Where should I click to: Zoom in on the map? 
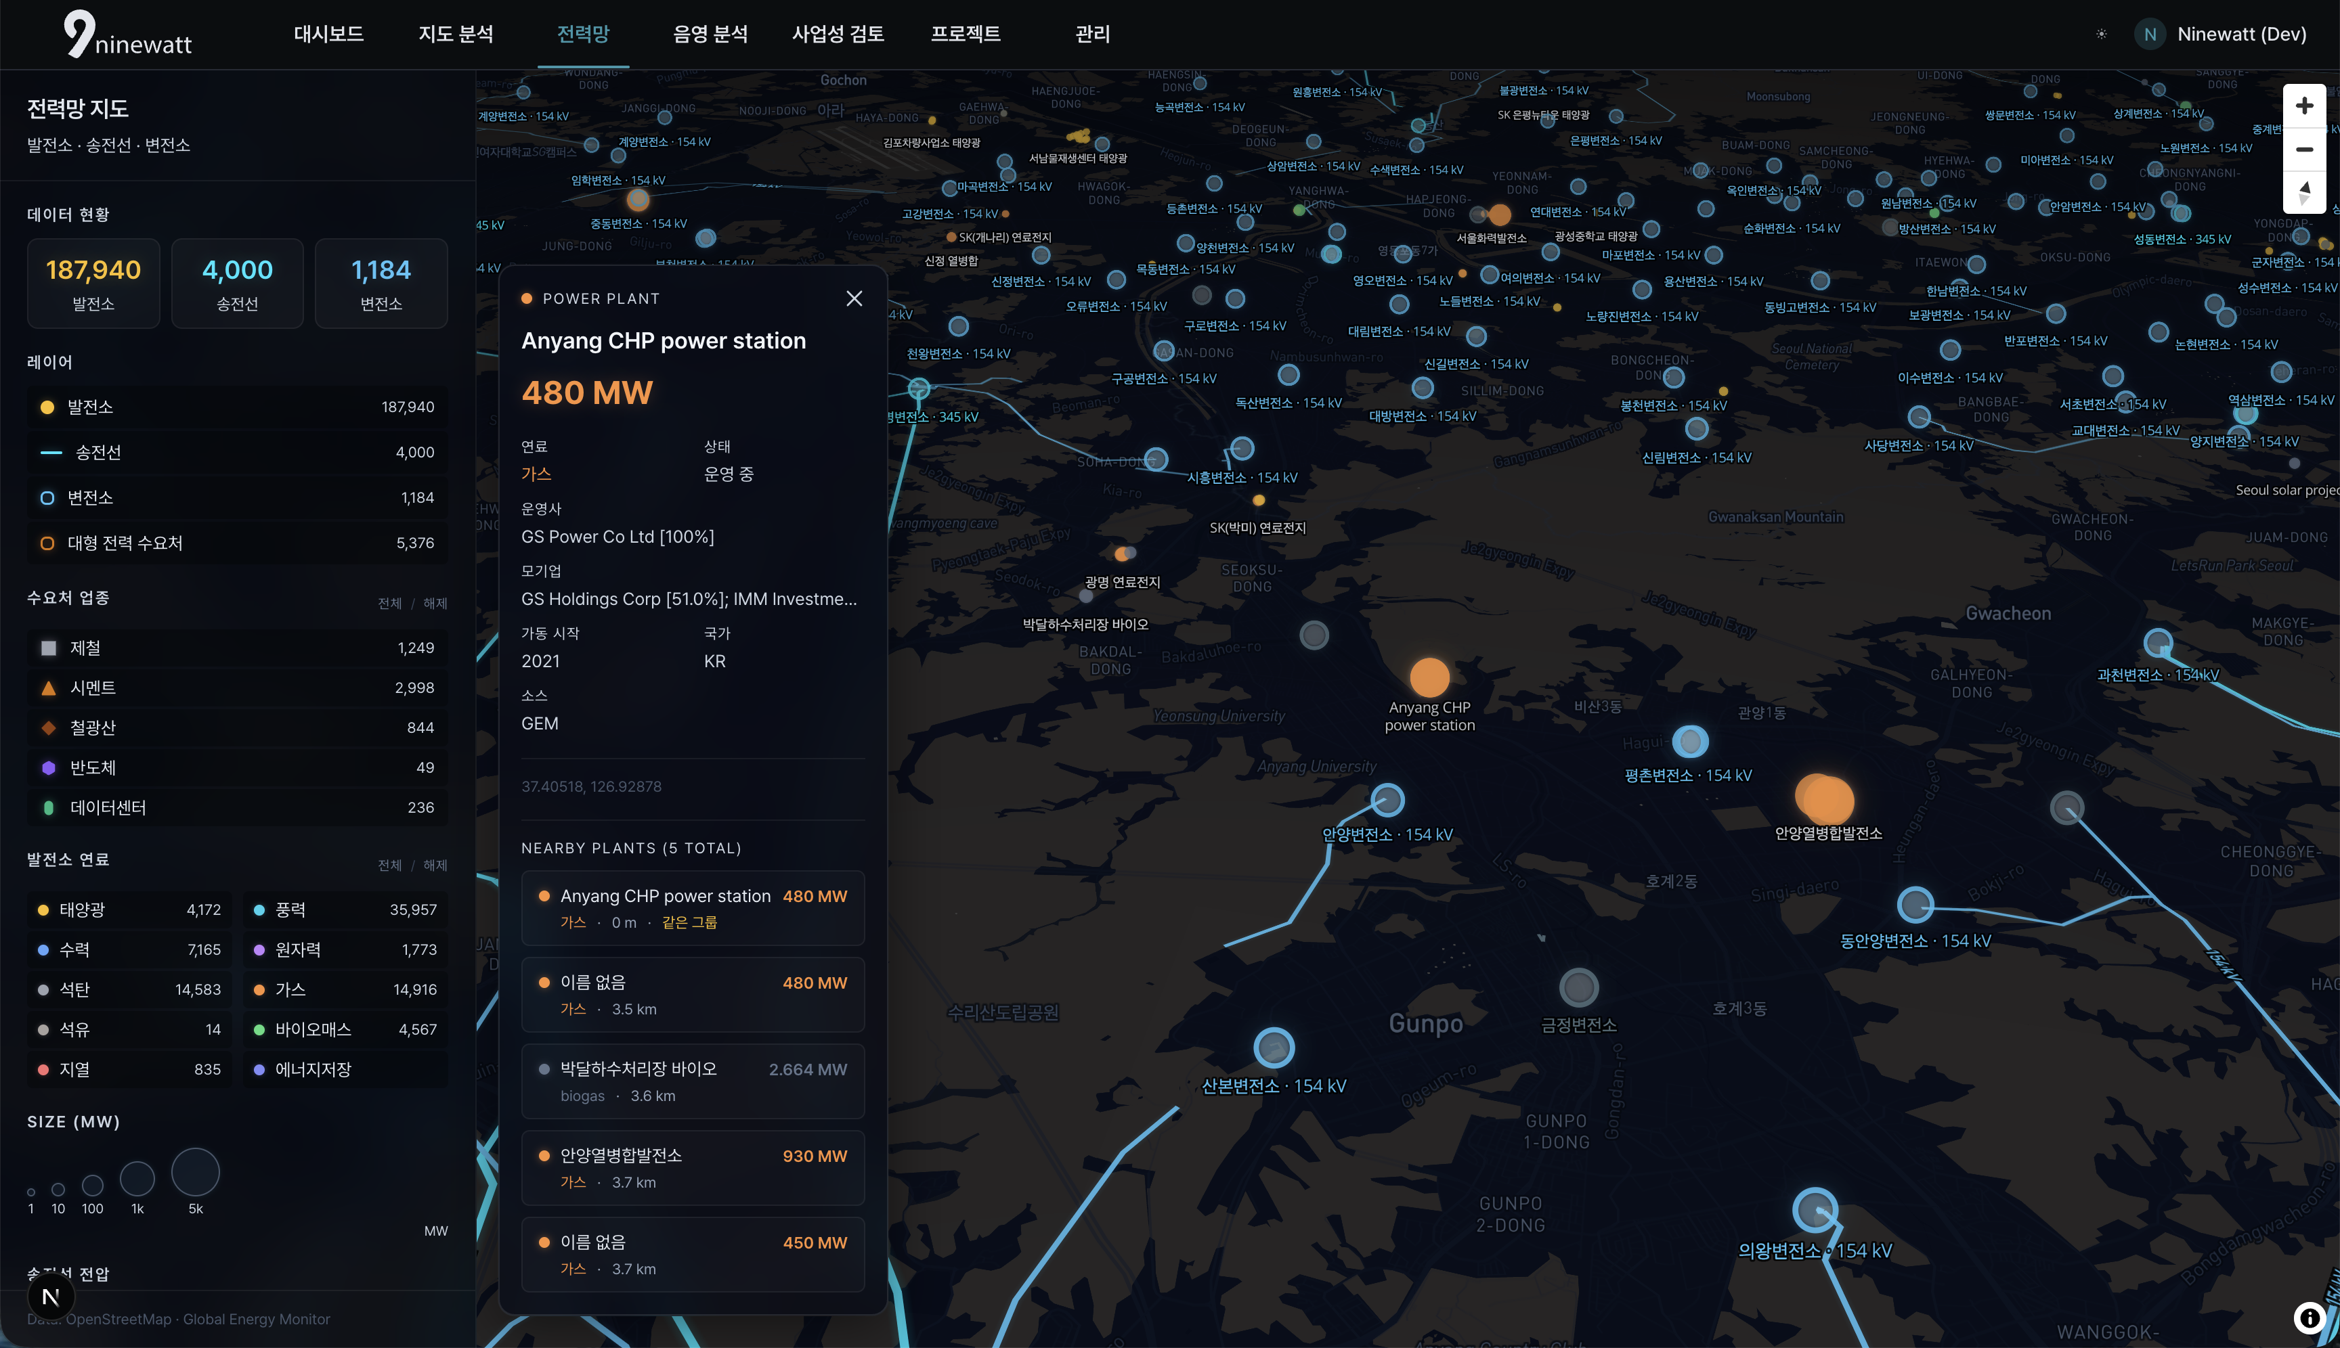coord(2304,106)
